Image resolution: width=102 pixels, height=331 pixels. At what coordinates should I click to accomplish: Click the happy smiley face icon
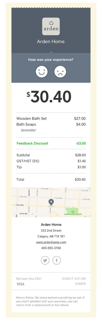point(42,72)
